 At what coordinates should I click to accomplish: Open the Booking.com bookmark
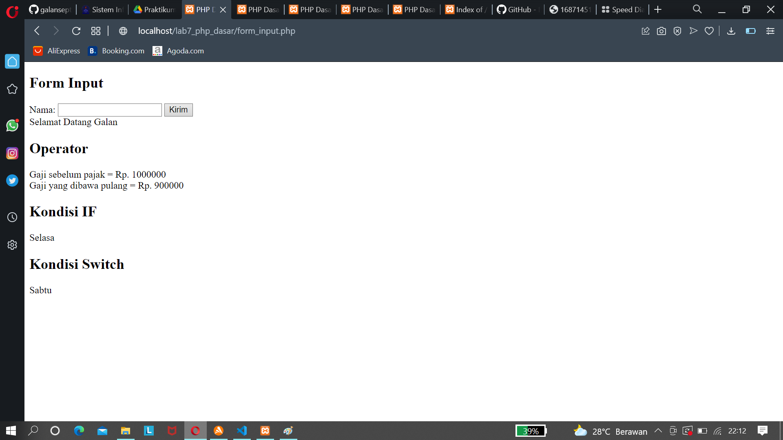click(116, 51)
